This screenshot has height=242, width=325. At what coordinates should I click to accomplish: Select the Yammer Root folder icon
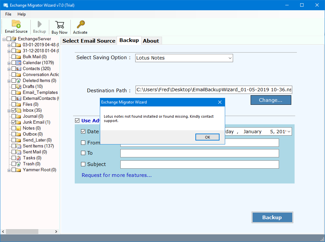pos(19,170)
